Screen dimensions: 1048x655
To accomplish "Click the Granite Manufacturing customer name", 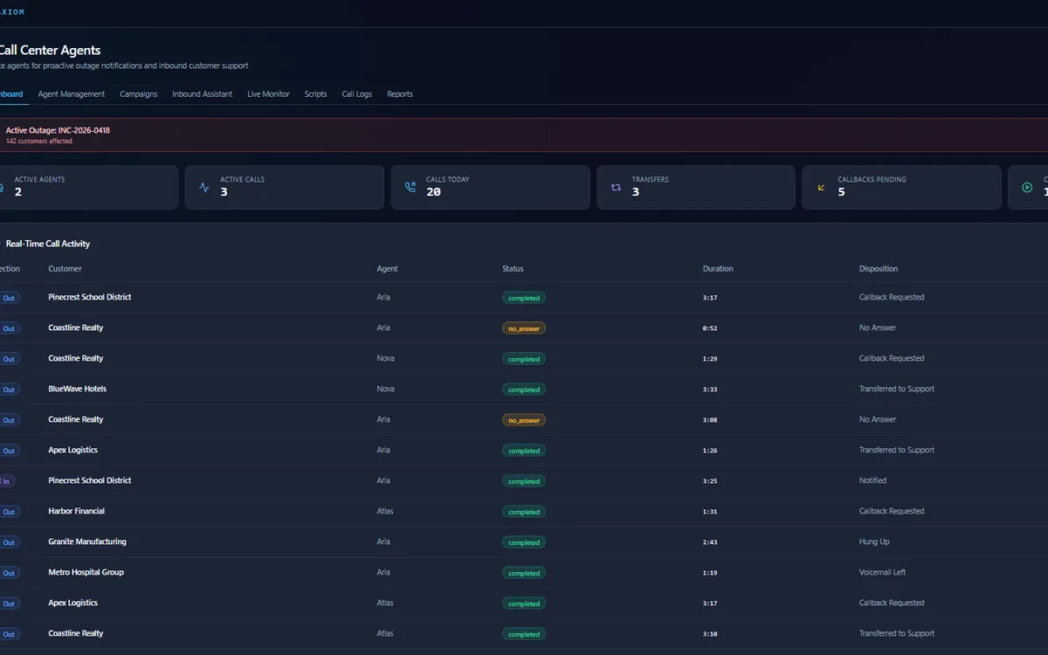I will (x=87, y=541).
